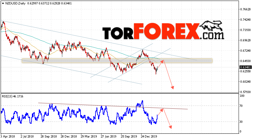Click the RSI(13) 46.1716 indicator label
This screenshot has height=140, width=253.
click(13, 96)
